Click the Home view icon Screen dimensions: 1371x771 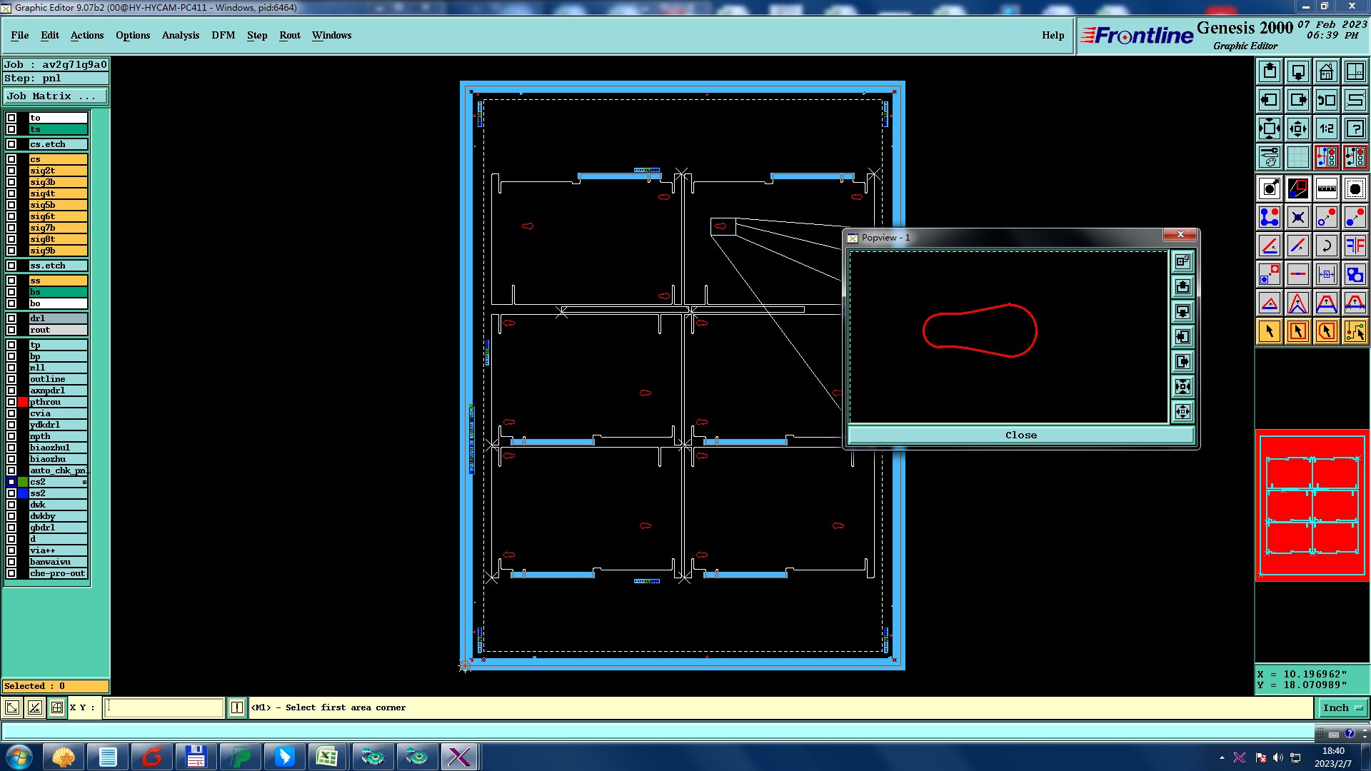point(1326,71)
